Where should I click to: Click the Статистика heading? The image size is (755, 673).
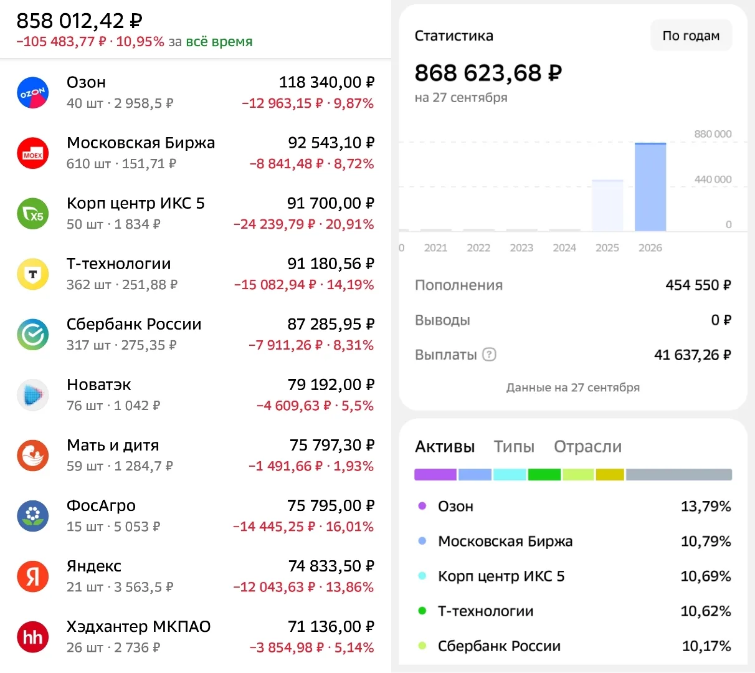pos(454,36)
